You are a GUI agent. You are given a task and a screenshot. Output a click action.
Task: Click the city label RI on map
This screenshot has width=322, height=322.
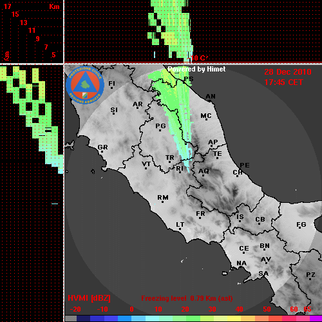coord(180,168)
